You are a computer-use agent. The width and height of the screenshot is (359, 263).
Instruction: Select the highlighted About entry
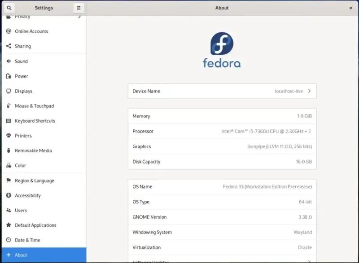click(x=44, y=255)
